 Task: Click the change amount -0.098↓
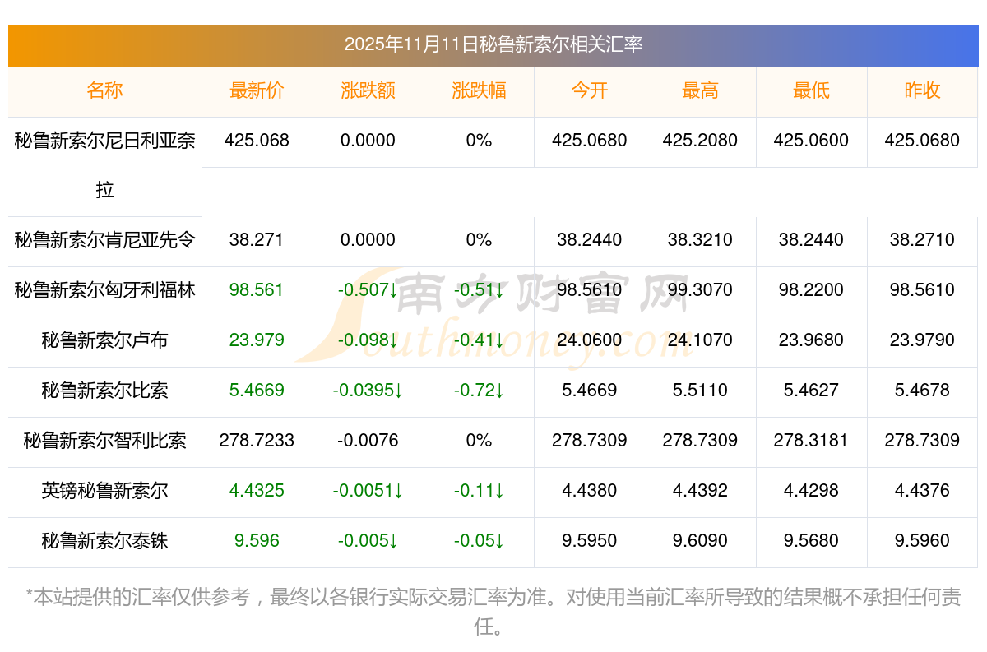click(368, 340)
